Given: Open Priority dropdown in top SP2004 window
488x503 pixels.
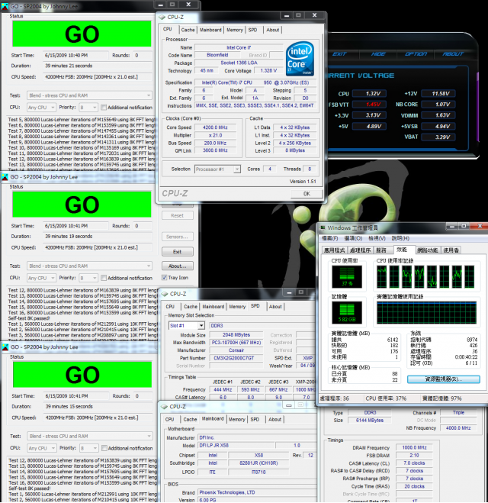Looking at the screenshot, I should click(88, 107).
